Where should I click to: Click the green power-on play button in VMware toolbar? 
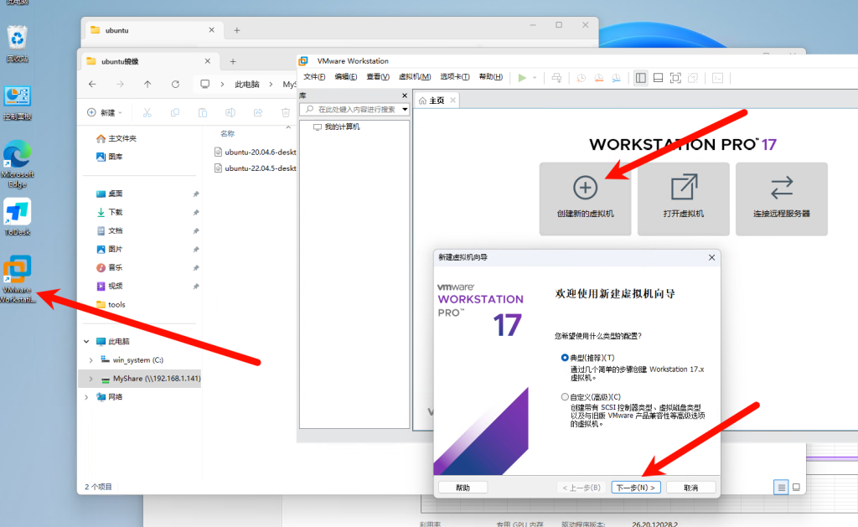click(522, 78)
